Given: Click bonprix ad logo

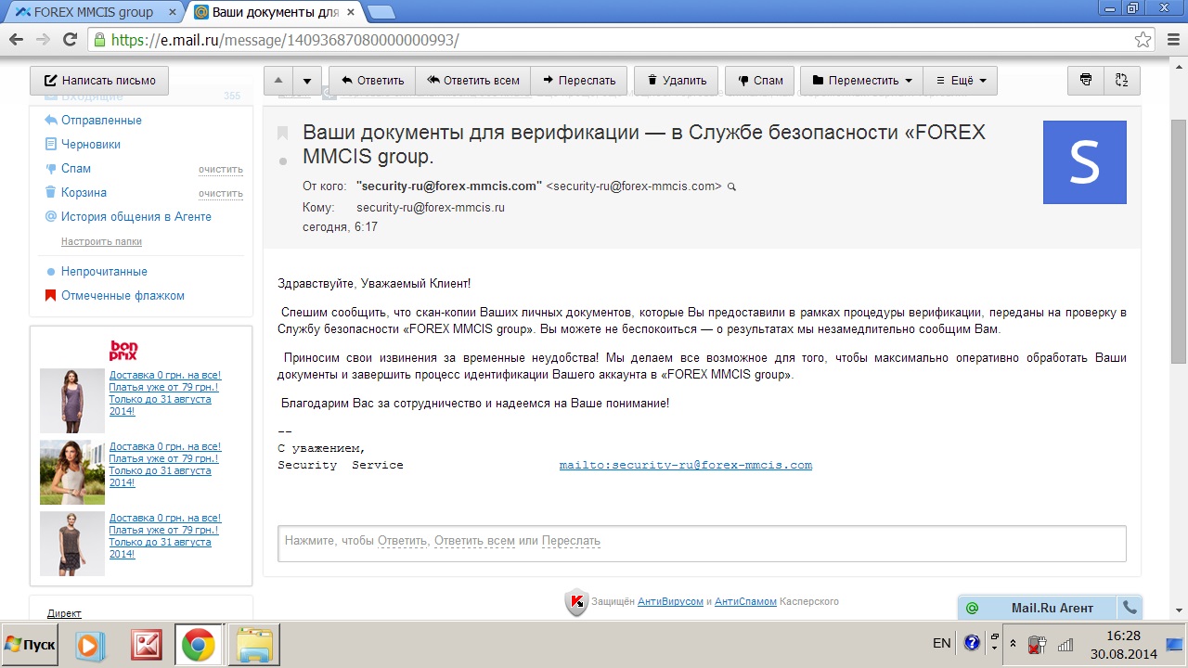Looking at the screenshot, I should (123, 351).
